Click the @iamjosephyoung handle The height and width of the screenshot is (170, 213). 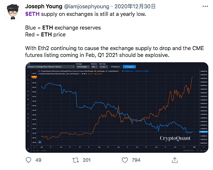point(86,6)
